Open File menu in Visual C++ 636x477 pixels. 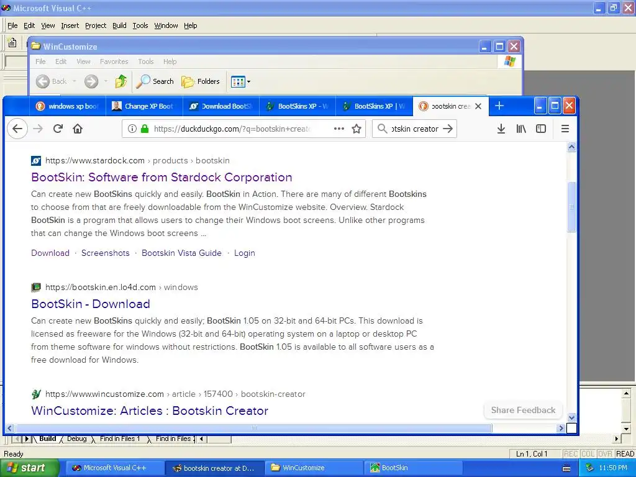(12, 25)
